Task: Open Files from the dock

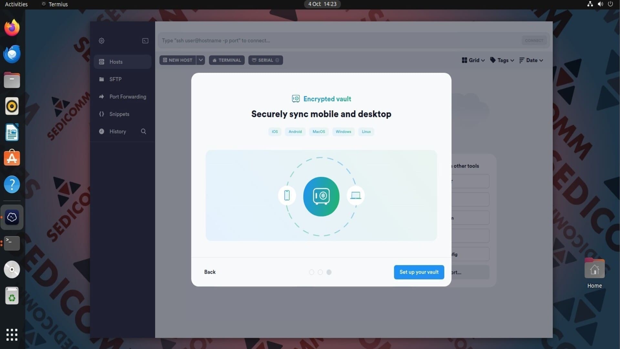Action: pyautogui.click(x=12, y=80)
